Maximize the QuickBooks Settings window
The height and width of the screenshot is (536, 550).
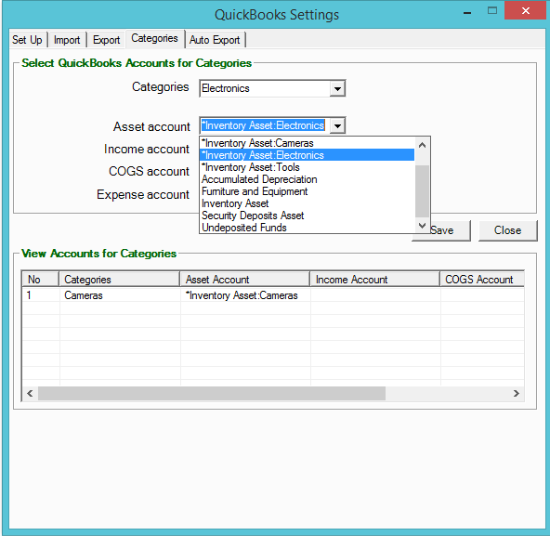coord(492,11)
